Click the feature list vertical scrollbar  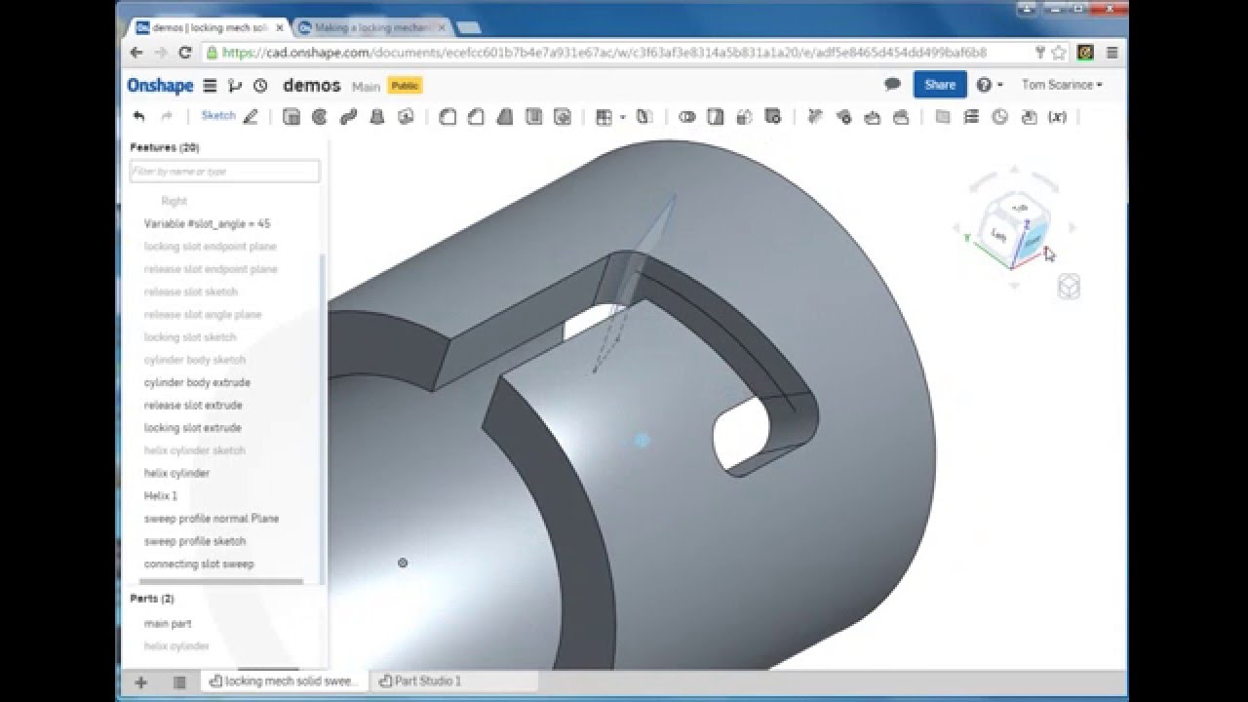tap(323, 417)
